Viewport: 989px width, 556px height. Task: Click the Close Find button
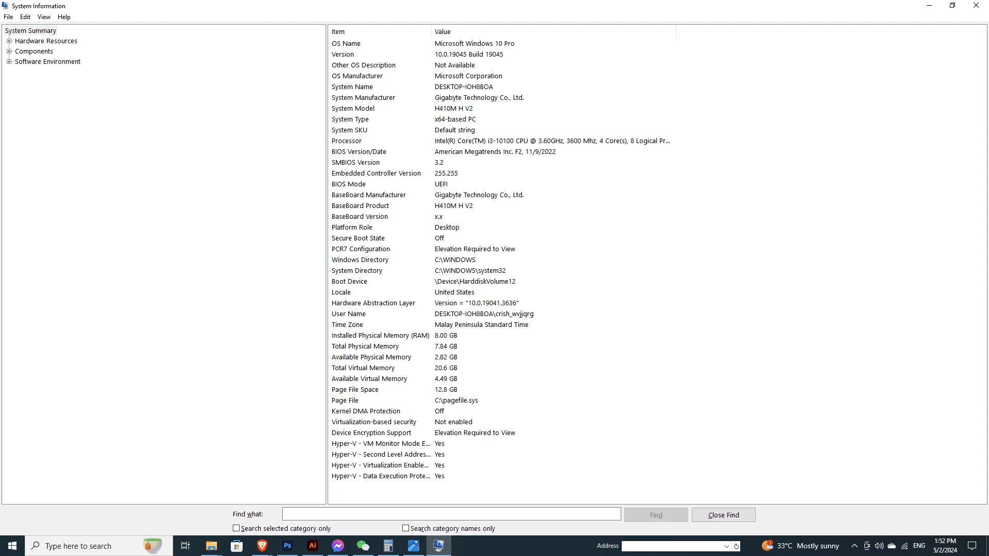pyautogui.click(x=723, y=515)
